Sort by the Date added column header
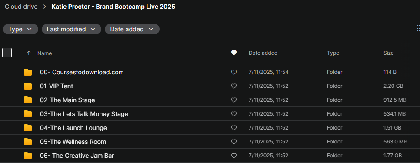420x163 pixels. point(263,53)
